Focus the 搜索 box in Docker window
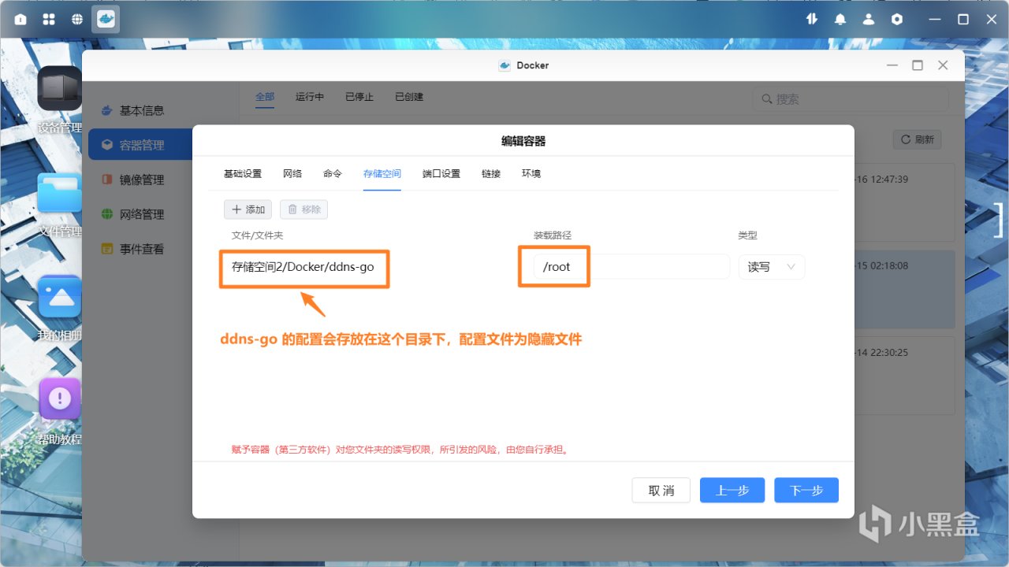Image resolution: width=1009 pixels, height=567 pixels. pos(850,99)
